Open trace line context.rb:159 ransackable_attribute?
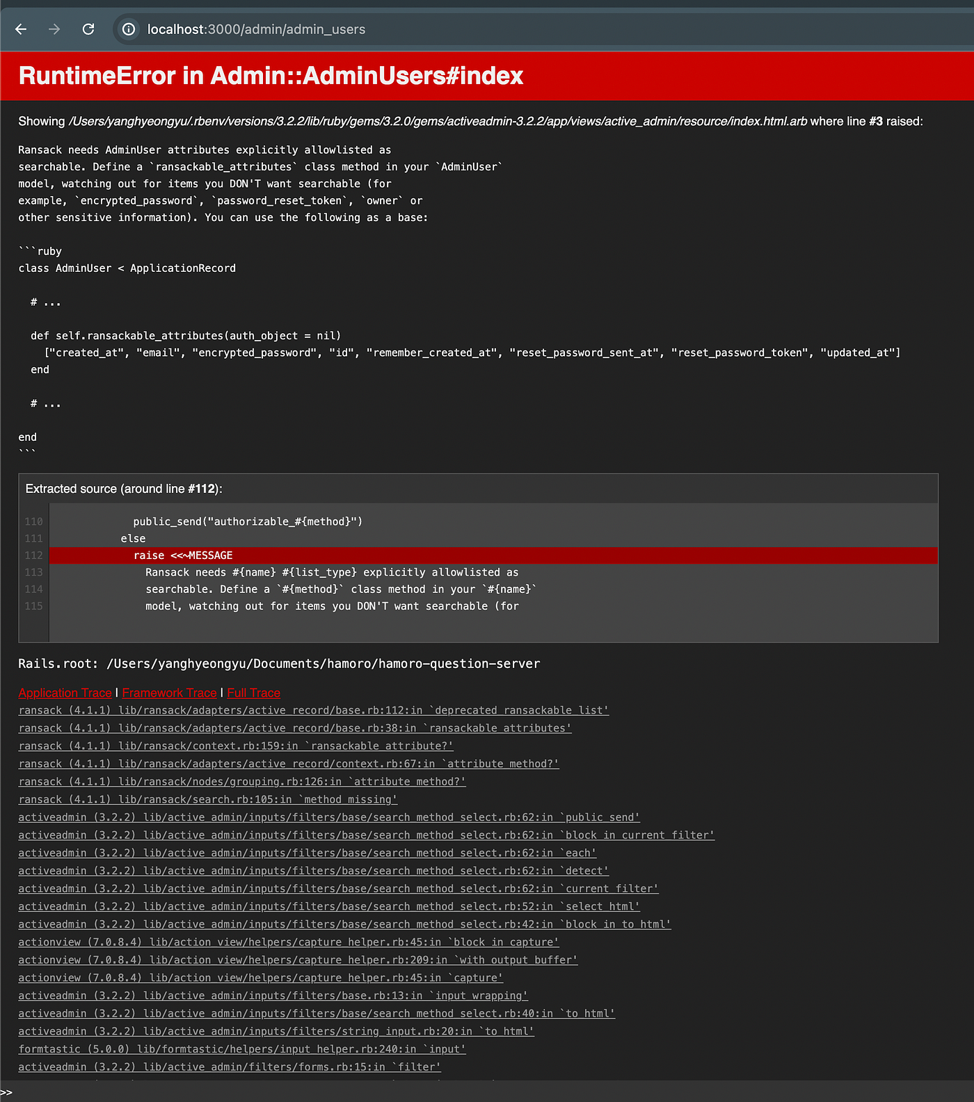This screenshot has height=1102, width=974. pyautogui.click(x=236, y=746)
